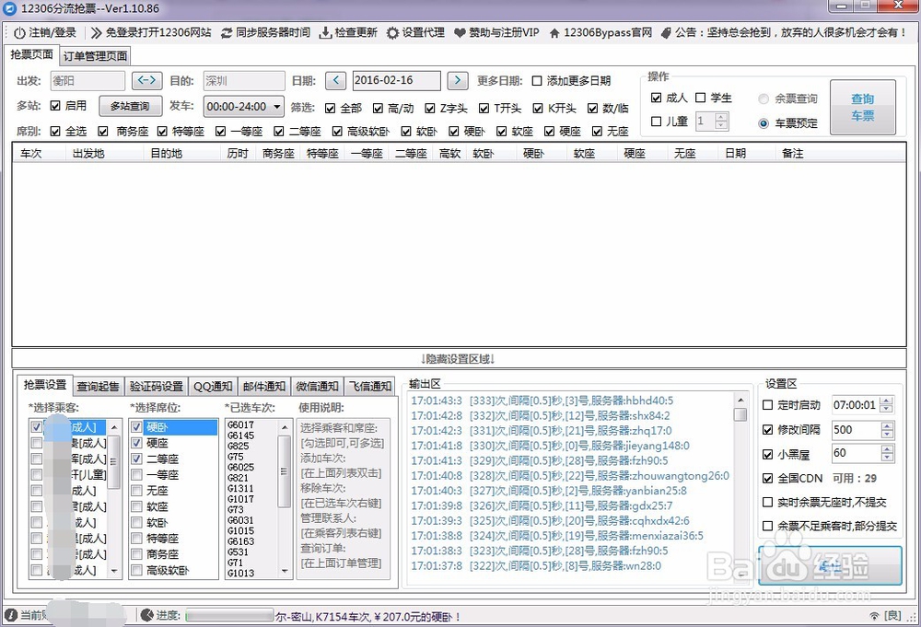Increase 修改间隔 value with up stepper

click(886, 425)
